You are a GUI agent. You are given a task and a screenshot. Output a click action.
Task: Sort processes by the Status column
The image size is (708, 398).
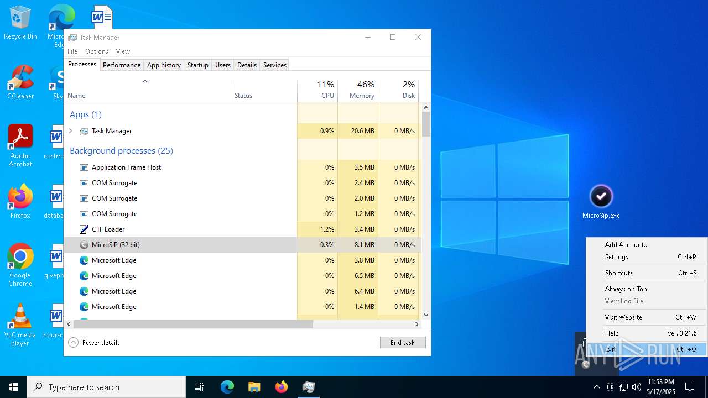pos(264,91)
